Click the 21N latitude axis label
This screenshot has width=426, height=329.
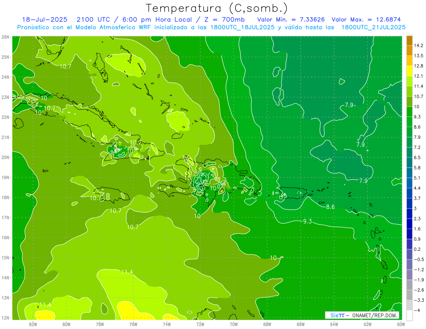[5, 137]
